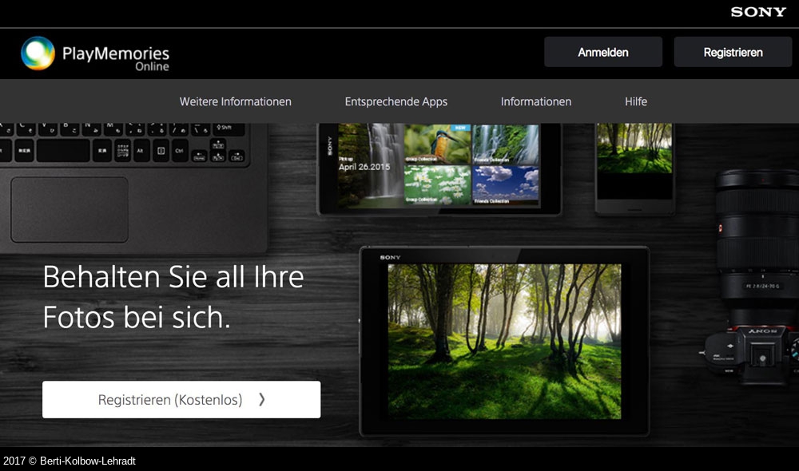
Task: Click Registrieren (Kostenlos) button
Action: point(181,400)
